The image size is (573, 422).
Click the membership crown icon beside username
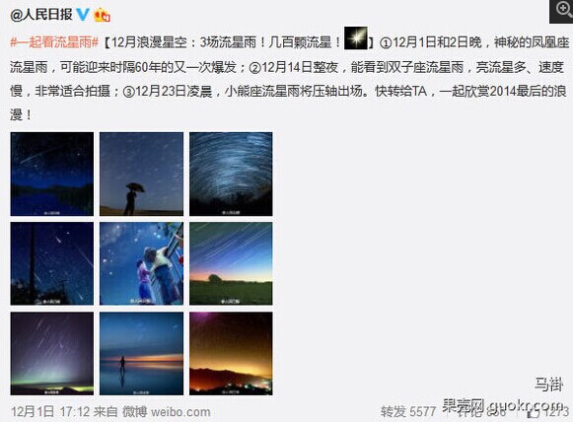[102, 16]
